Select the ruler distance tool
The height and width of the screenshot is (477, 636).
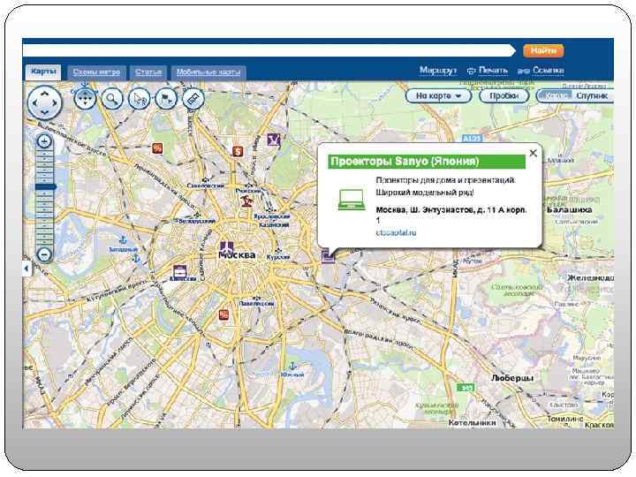193,99
